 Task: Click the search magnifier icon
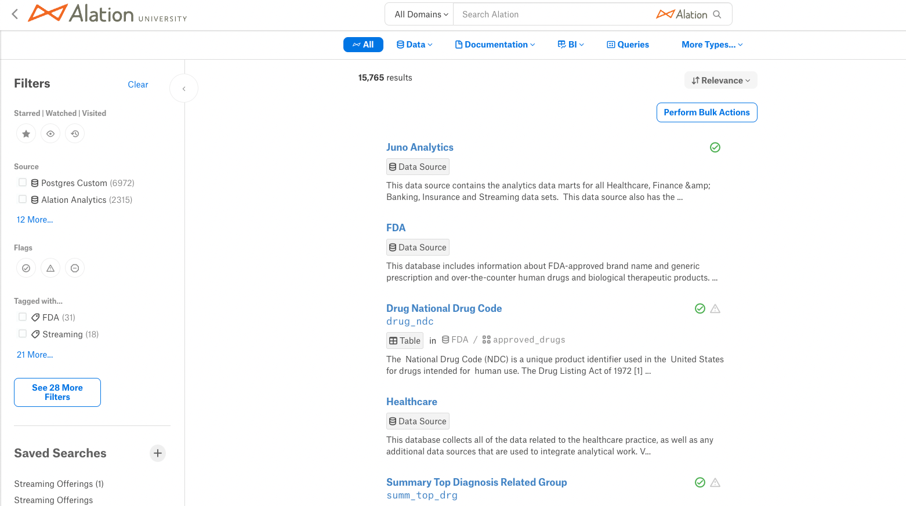pyautogui.click(x=717, y=14)
